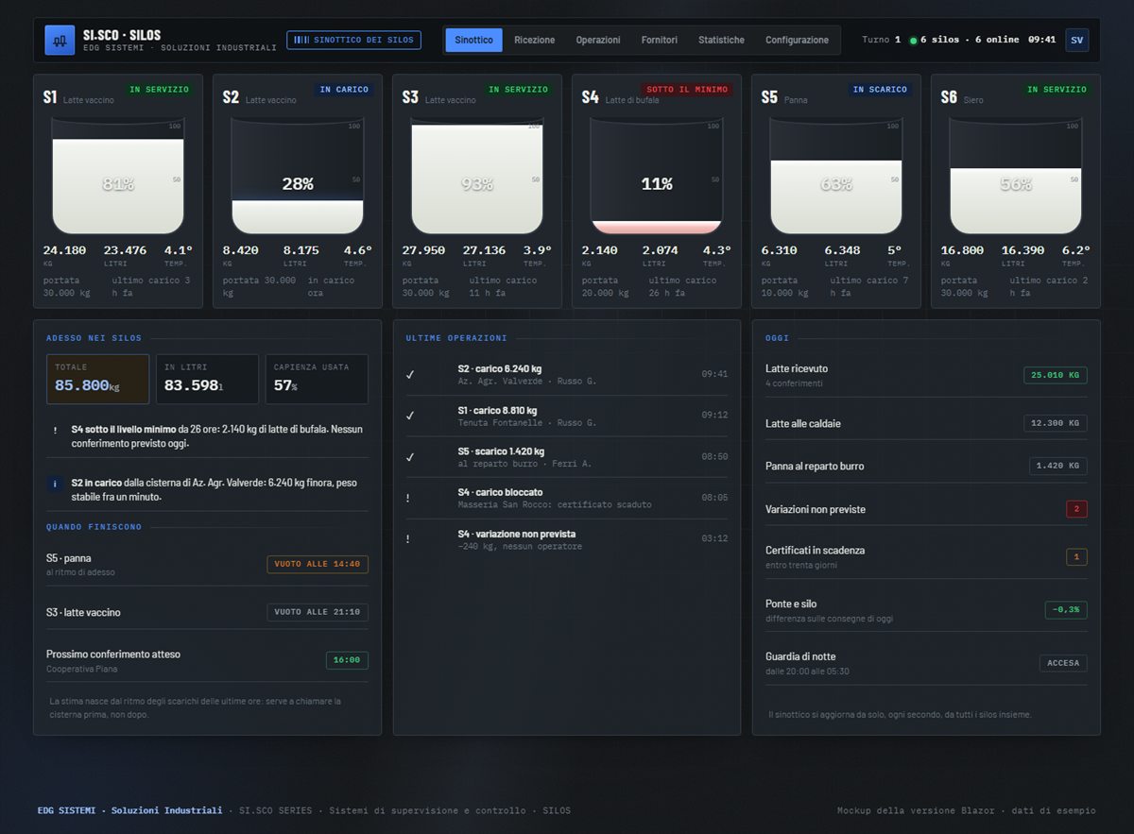Click the info icon next to S2 in carico alert
The height and width of the screenshot is (834, 1134).
[55, 484]
